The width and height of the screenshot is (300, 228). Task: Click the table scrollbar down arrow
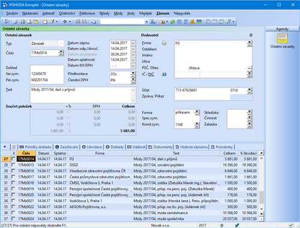click(262, 209)
